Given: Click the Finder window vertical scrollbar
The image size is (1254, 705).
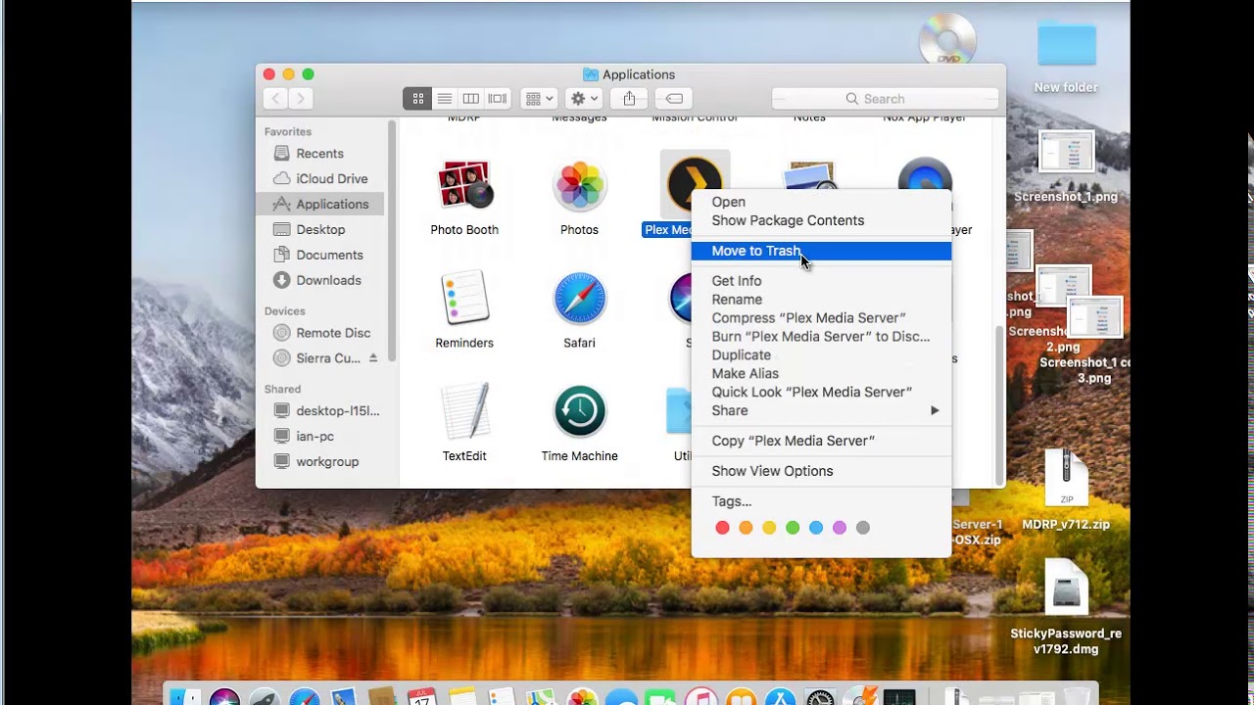Looking at the screenshot, I should (999, 404).
